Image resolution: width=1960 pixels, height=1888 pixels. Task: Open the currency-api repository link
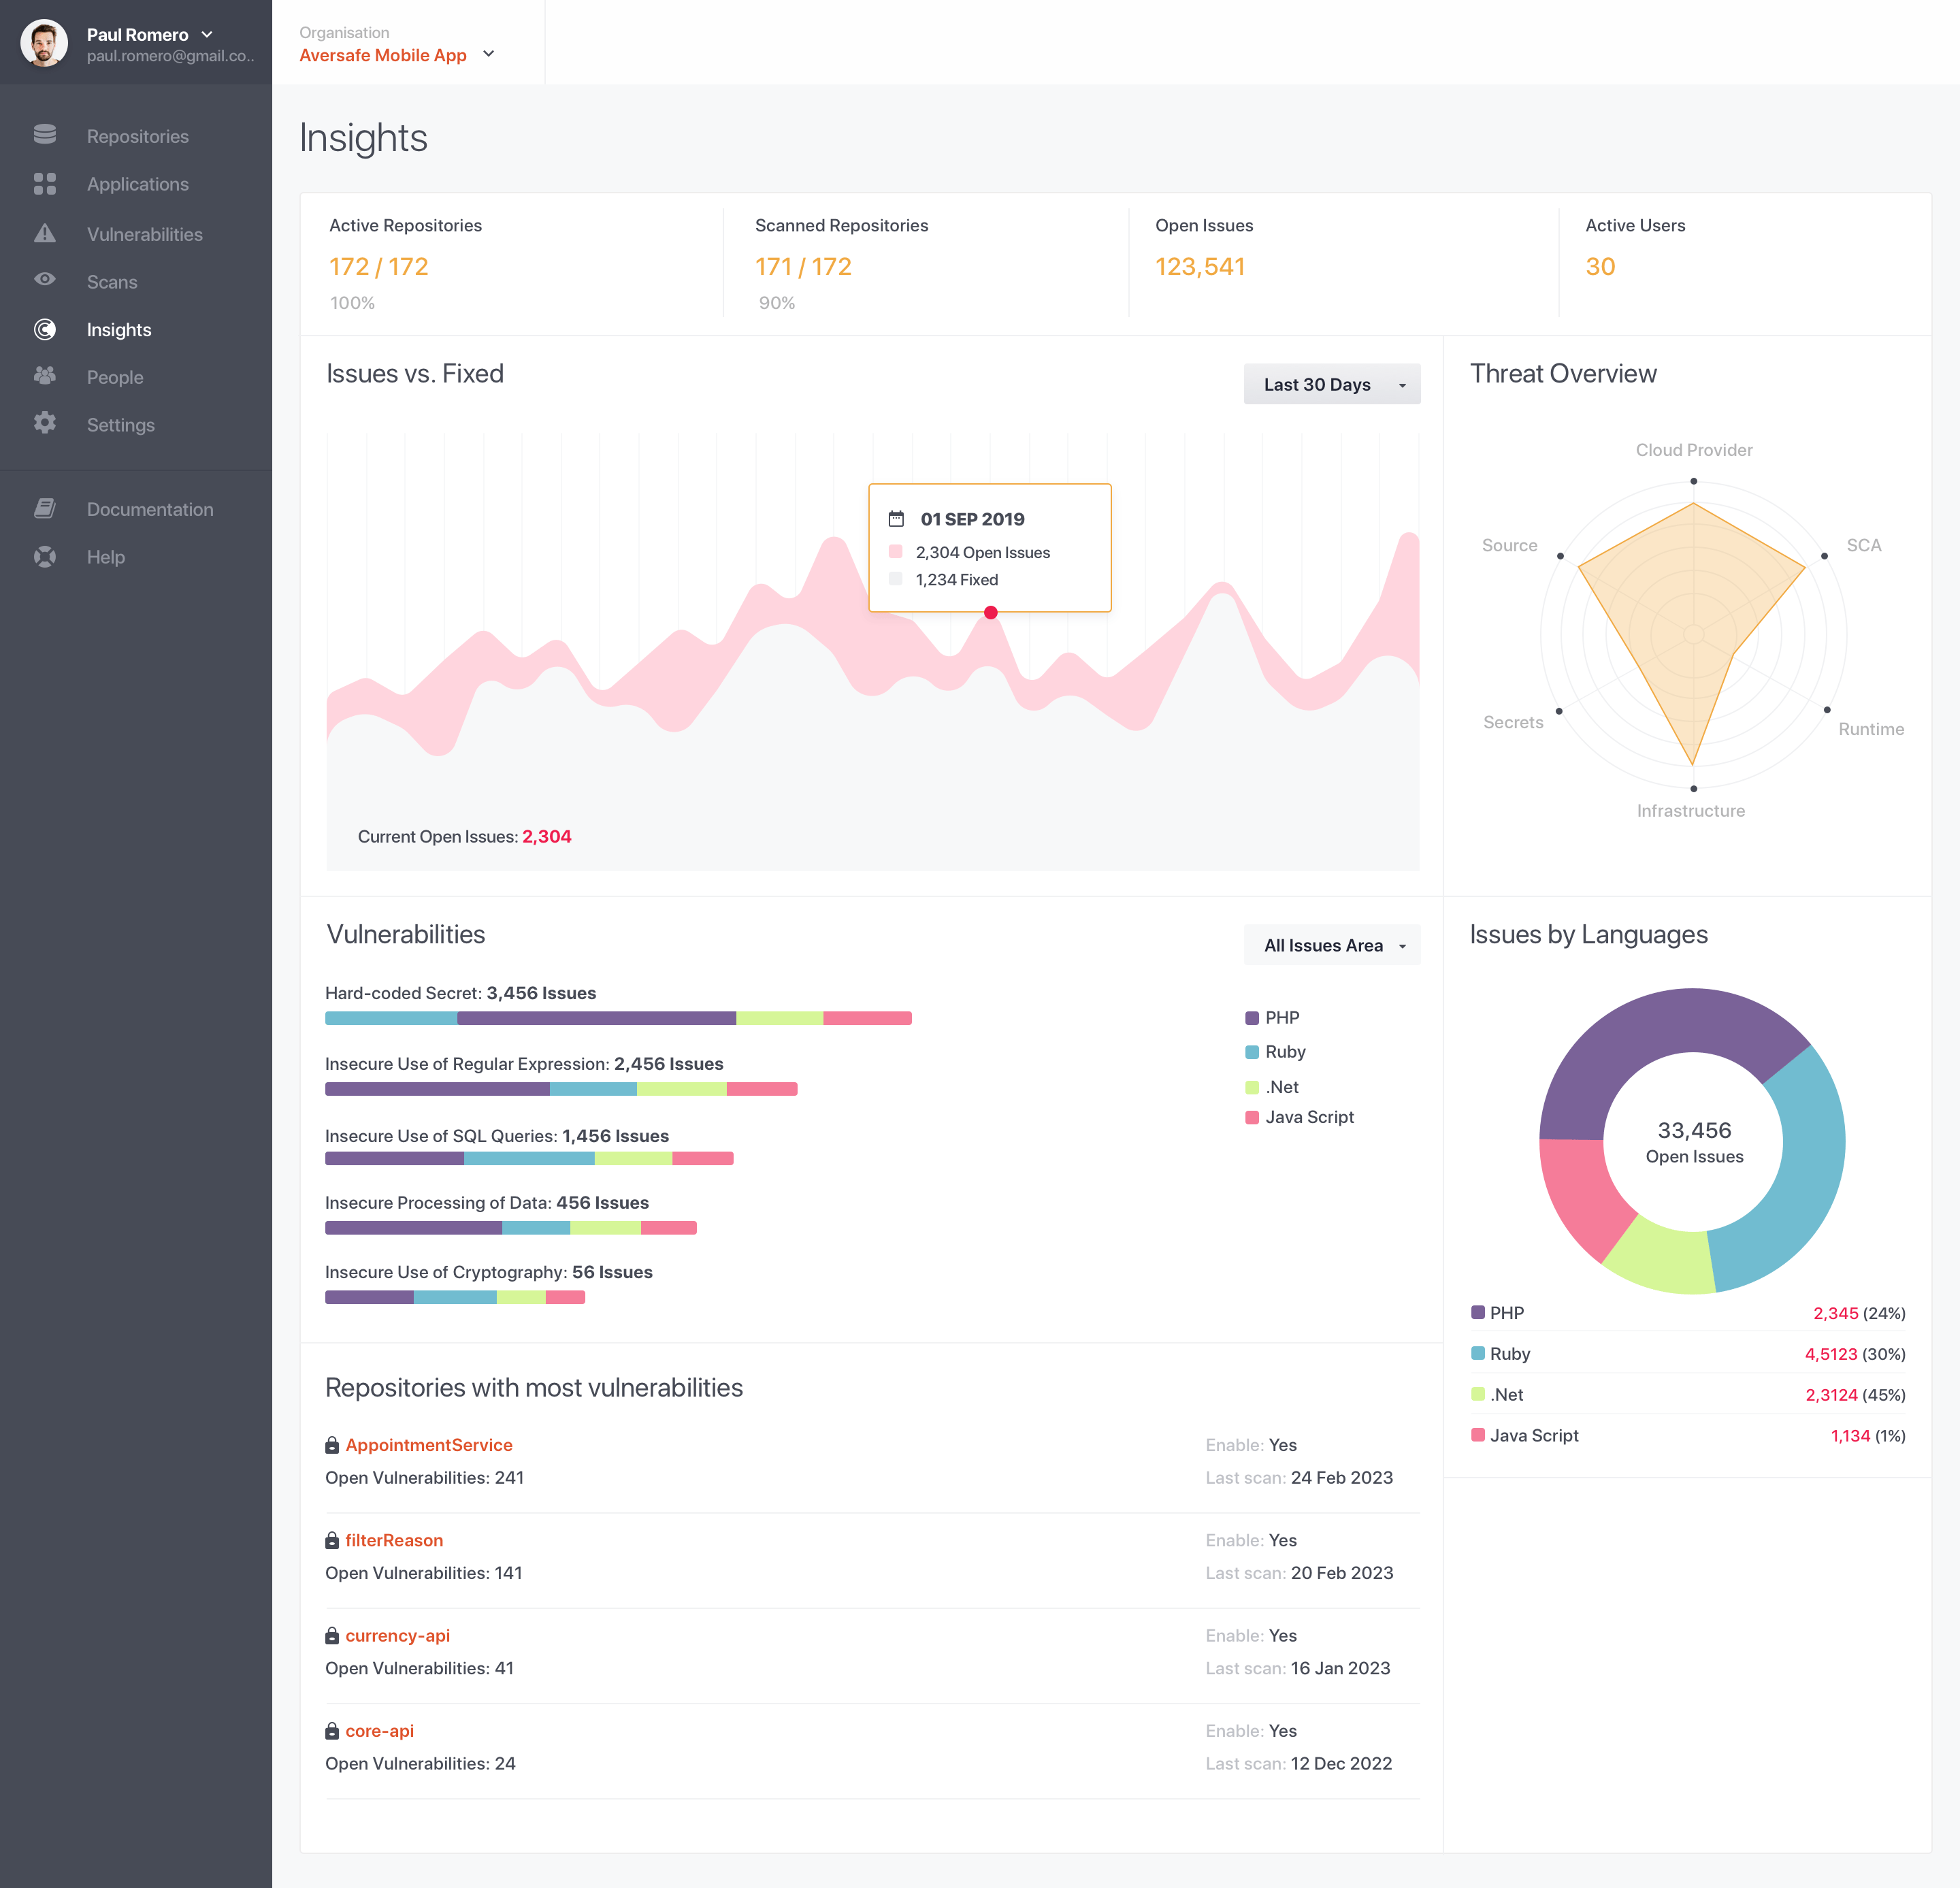point(397,1636)
